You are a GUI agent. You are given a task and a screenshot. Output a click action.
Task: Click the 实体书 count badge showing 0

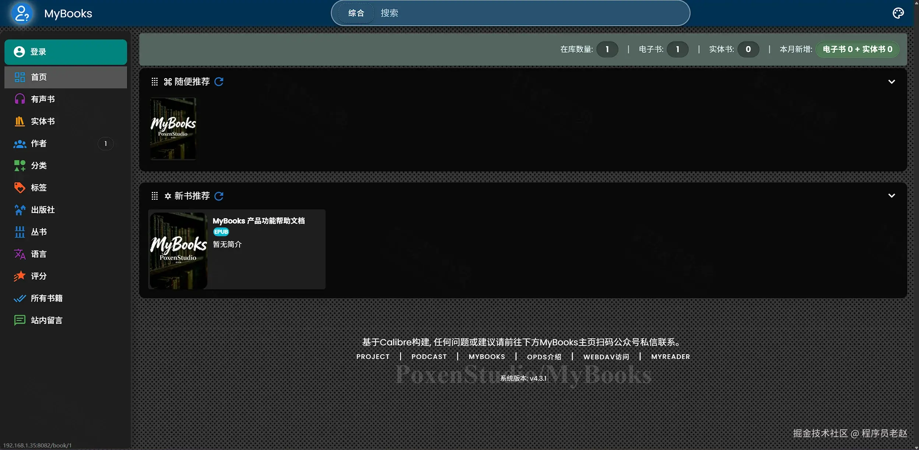pyautogui.click(x=748, y=49)
